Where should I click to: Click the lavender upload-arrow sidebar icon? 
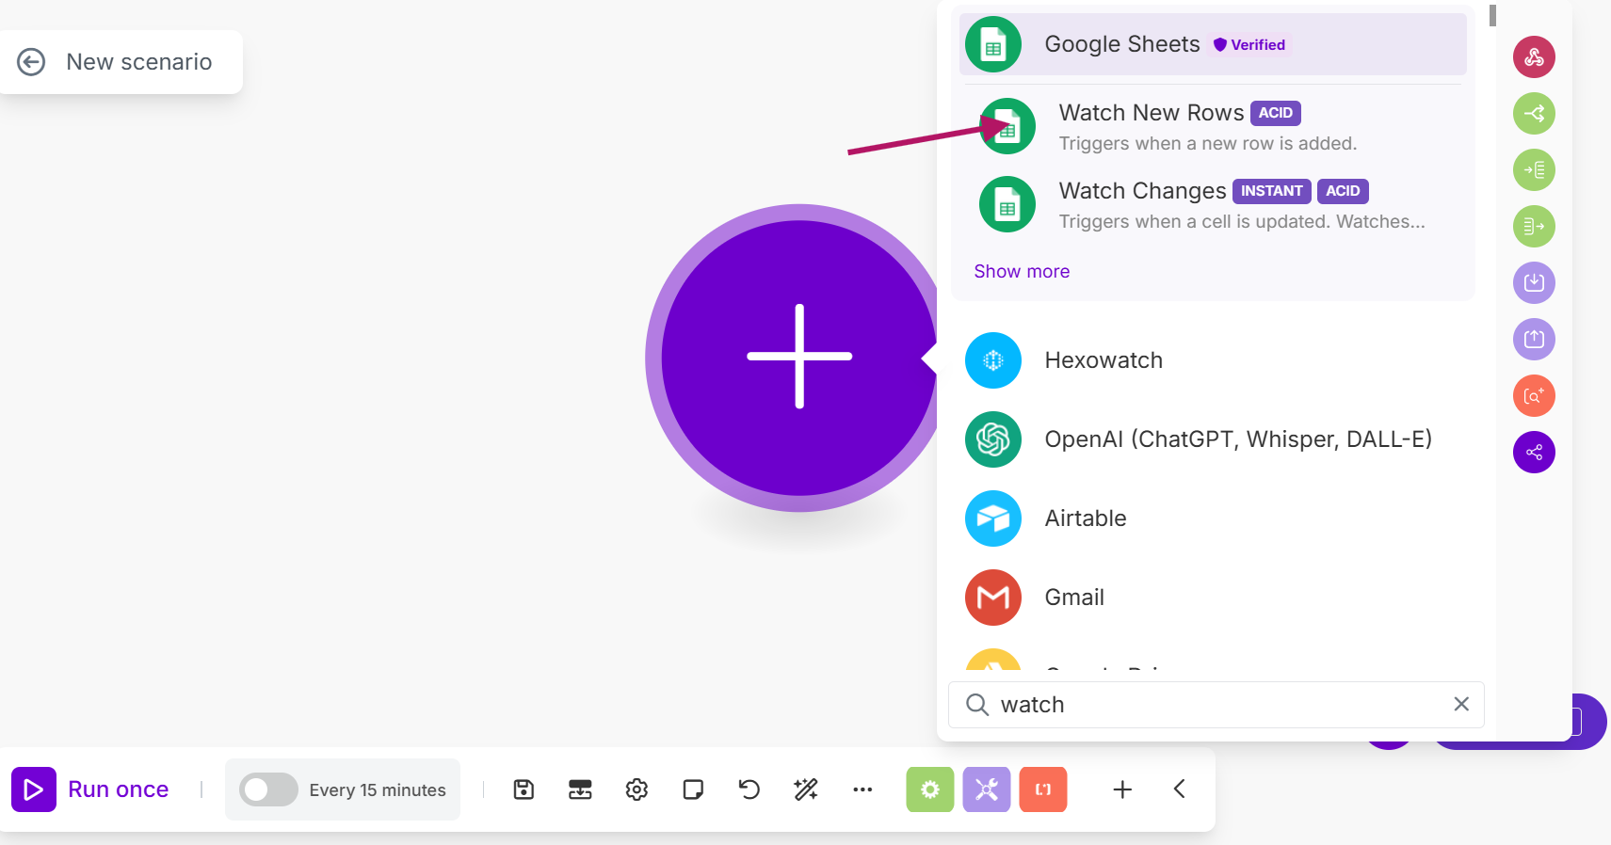tap(1534, 340)
